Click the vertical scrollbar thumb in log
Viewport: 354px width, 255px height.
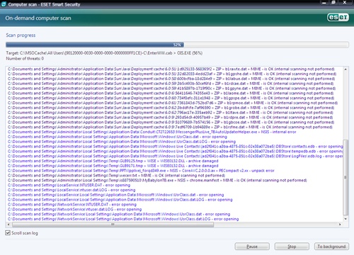[x=346, y=177]
